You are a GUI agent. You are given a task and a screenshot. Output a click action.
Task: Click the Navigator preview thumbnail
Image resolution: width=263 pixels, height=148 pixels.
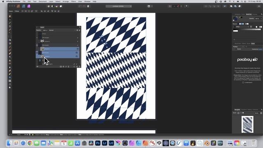[247, 124]
